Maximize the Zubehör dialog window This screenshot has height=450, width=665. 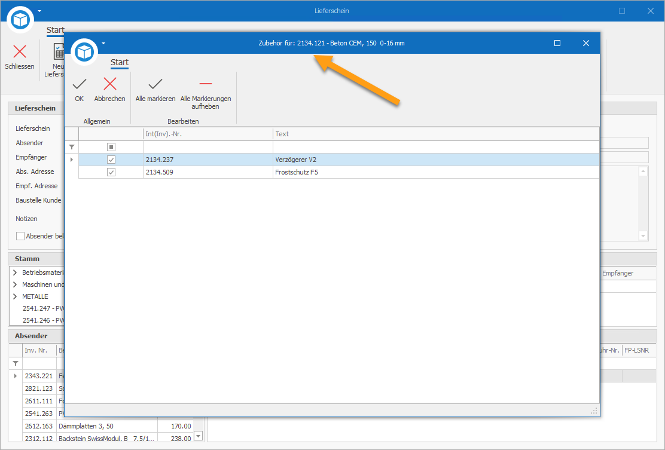(557, 43)
